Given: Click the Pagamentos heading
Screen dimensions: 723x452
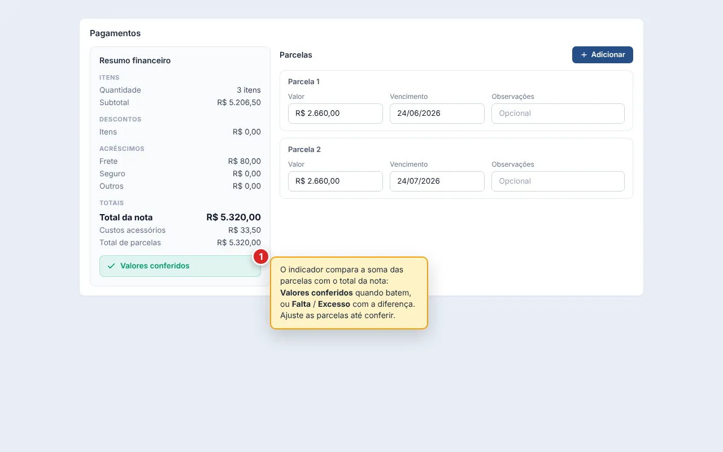Looking at the screenshot, I should pyautogui.click(x=115, y=33).
